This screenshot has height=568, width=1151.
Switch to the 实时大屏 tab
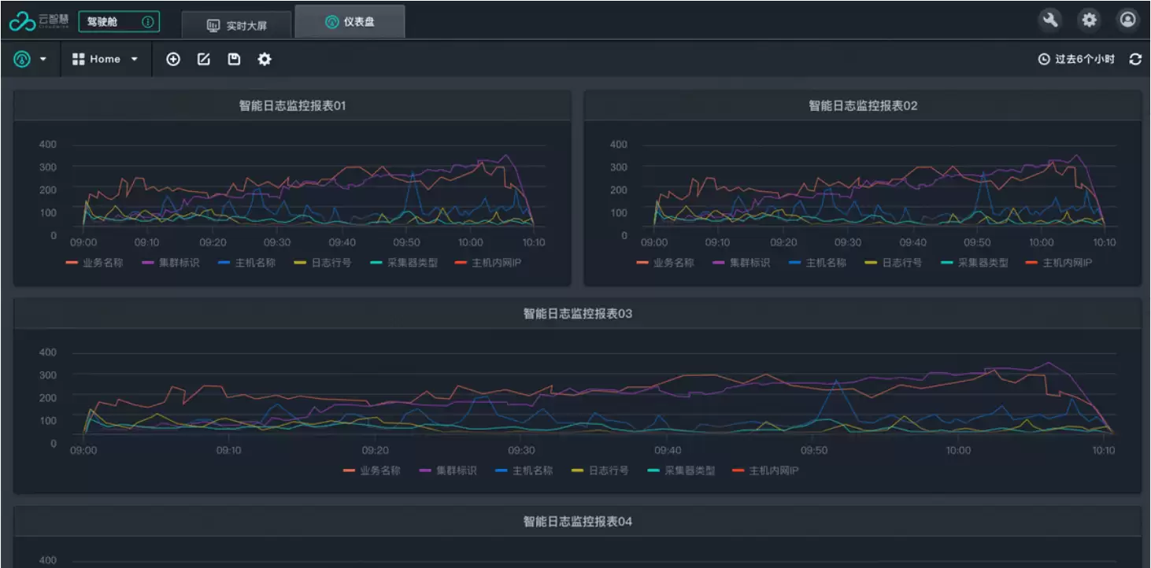click(x=237, y=25)
